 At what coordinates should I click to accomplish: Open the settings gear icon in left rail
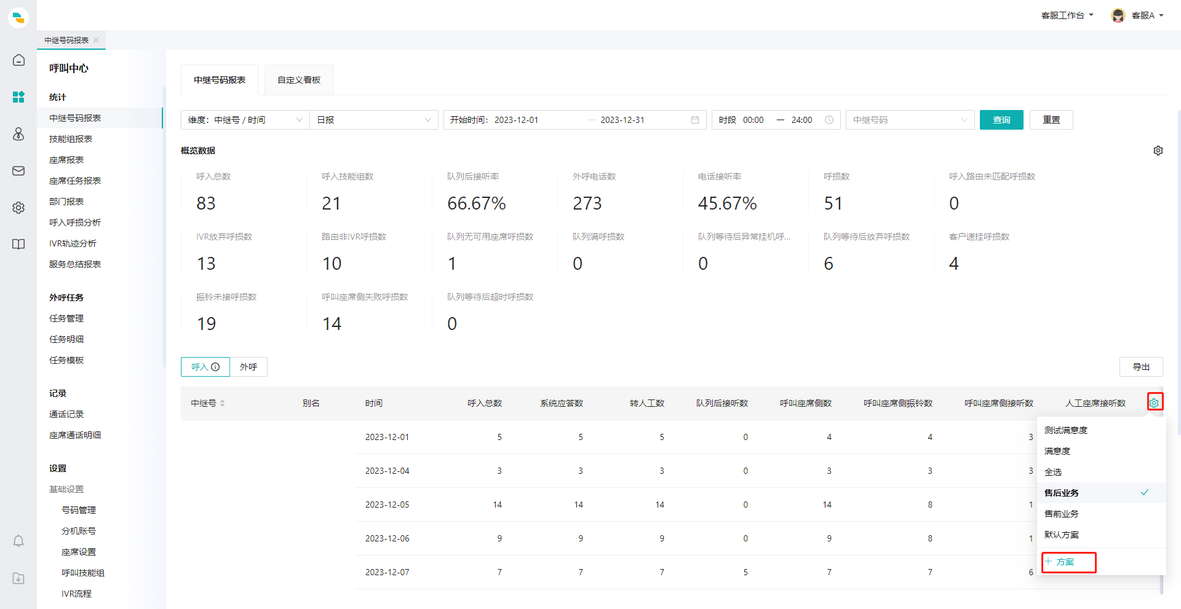18,208
